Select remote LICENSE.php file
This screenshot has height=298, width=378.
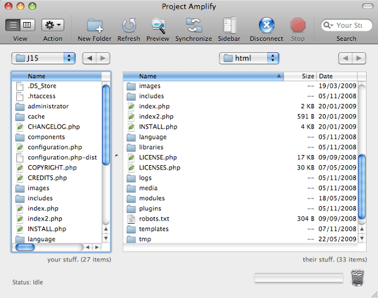point(241,158)
